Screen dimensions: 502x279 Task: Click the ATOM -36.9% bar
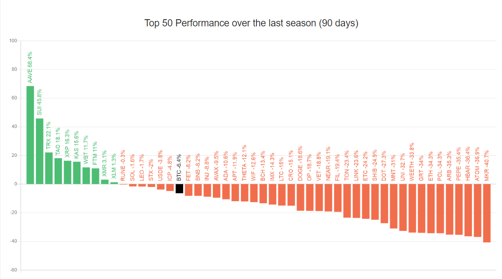tap(477, 210)
